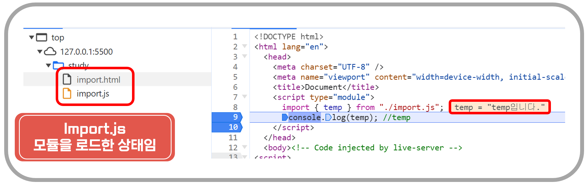This screenshot has width=586, height=185.
Task: Click the closing </script> tag on line 10
Action: pyautogui.click(x=294, y=127)
